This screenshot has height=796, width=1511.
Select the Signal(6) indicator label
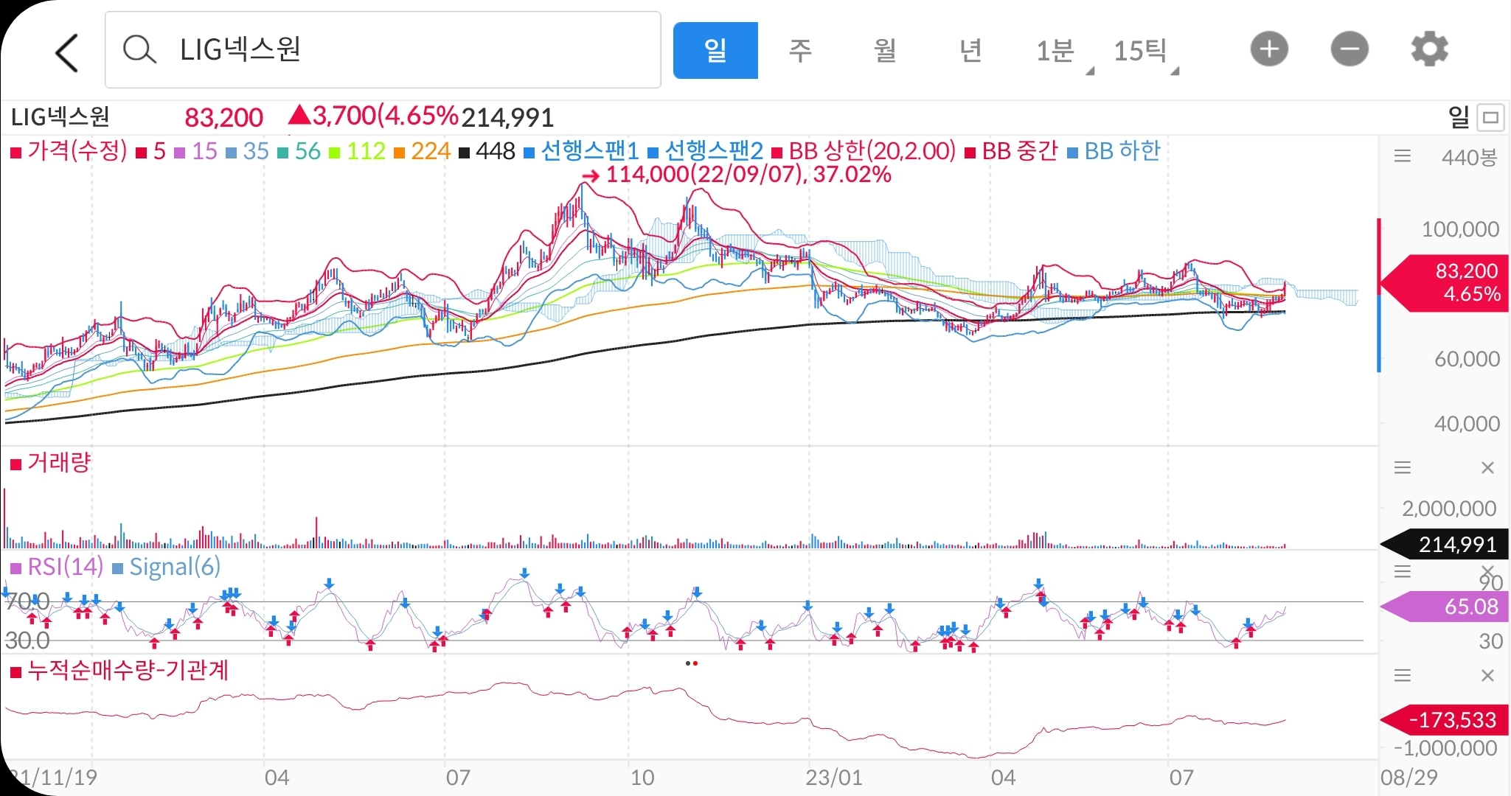167,567
